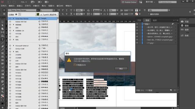Screen dimensions: 195x109
Task: Filter fonts by Typekit icon
Action: tap(19, 14)
